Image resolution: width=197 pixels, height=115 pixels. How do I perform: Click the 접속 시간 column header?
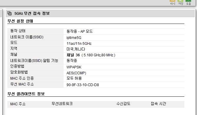pos(158,104)
